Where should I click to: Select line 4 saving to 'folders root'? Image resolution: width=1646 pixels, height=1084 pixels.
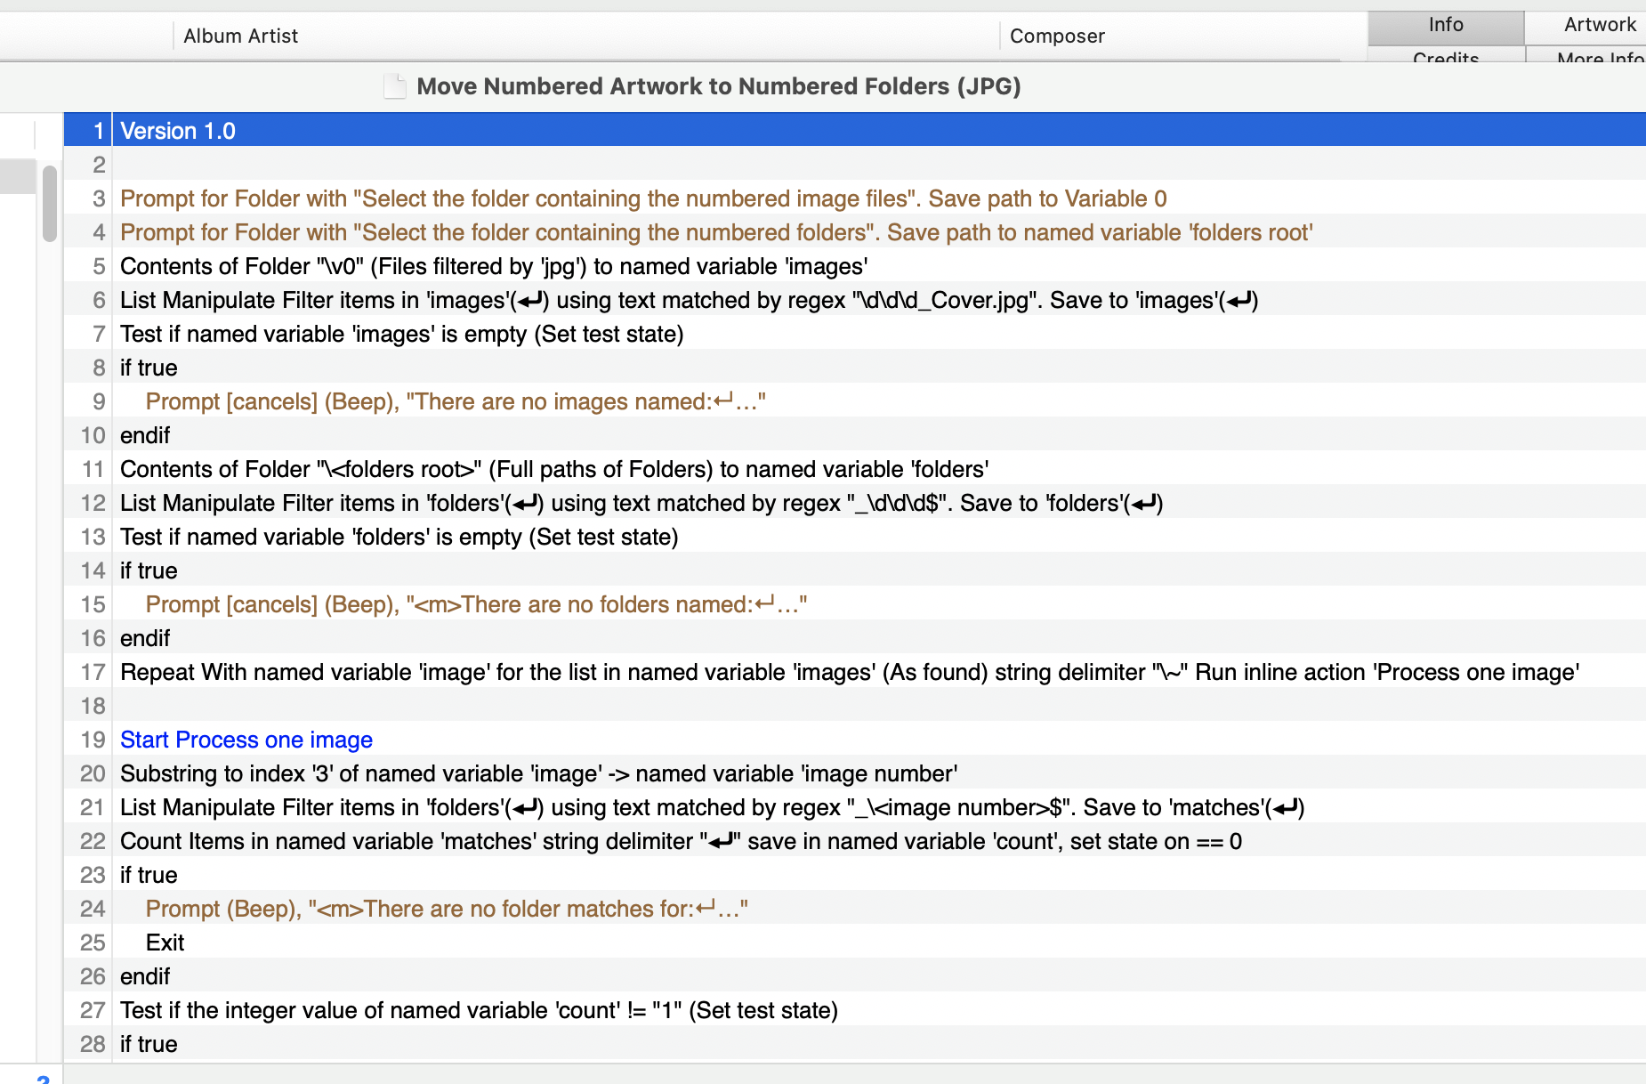pos(715,232)
